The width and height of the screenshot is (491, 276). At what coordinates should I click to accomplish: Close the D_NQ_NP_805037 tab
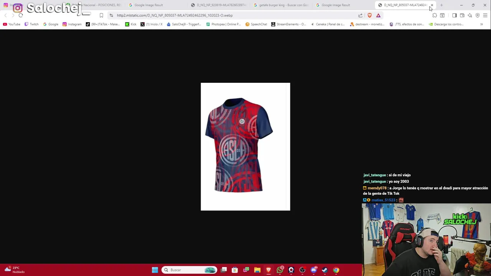pyautogui.click(x=432, y=5)
